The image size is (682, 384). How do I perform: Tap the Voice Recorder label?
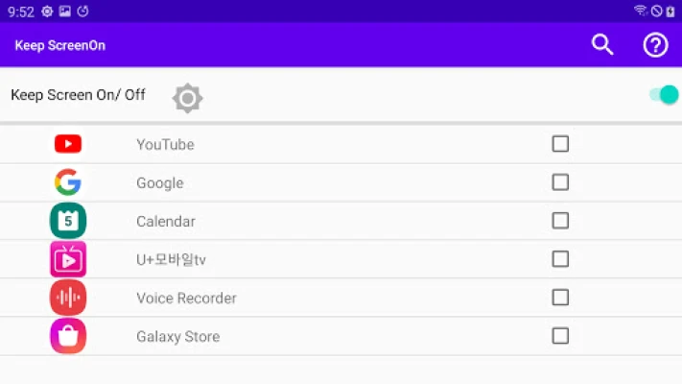(x=187, y=298)
